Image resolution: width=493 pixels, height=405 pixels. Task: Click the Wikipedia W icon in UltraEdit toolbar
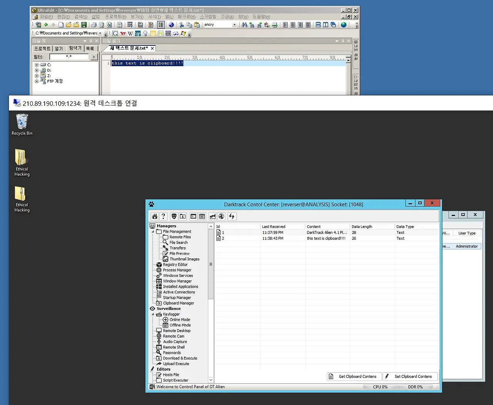click(x=130, y=33)
